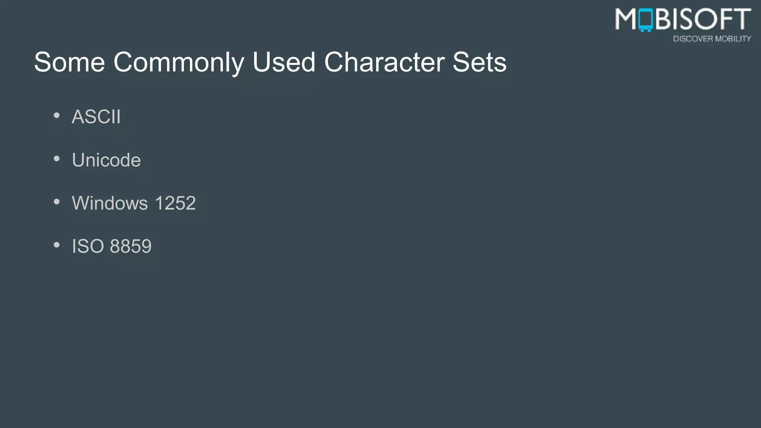
Task: Click the word Windows in the third bullet
Action: pyautogui.click(x=110, y=203)
